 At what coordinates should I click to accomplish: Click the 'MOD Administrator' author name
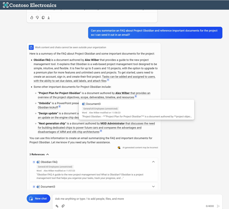(112, 124)
